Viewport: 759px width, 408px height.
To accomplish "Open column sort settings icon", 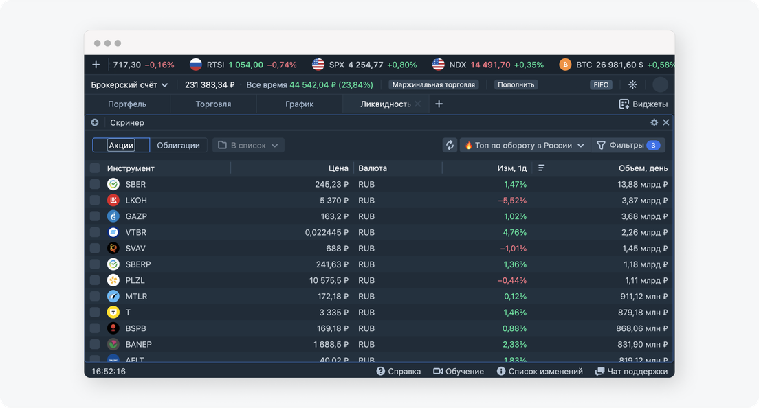I will pos(541,168).
